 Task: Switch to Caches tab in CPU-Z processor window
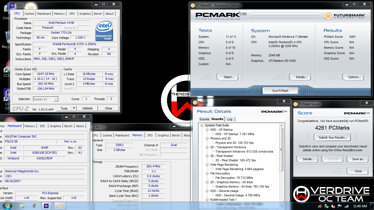(29, 14)
